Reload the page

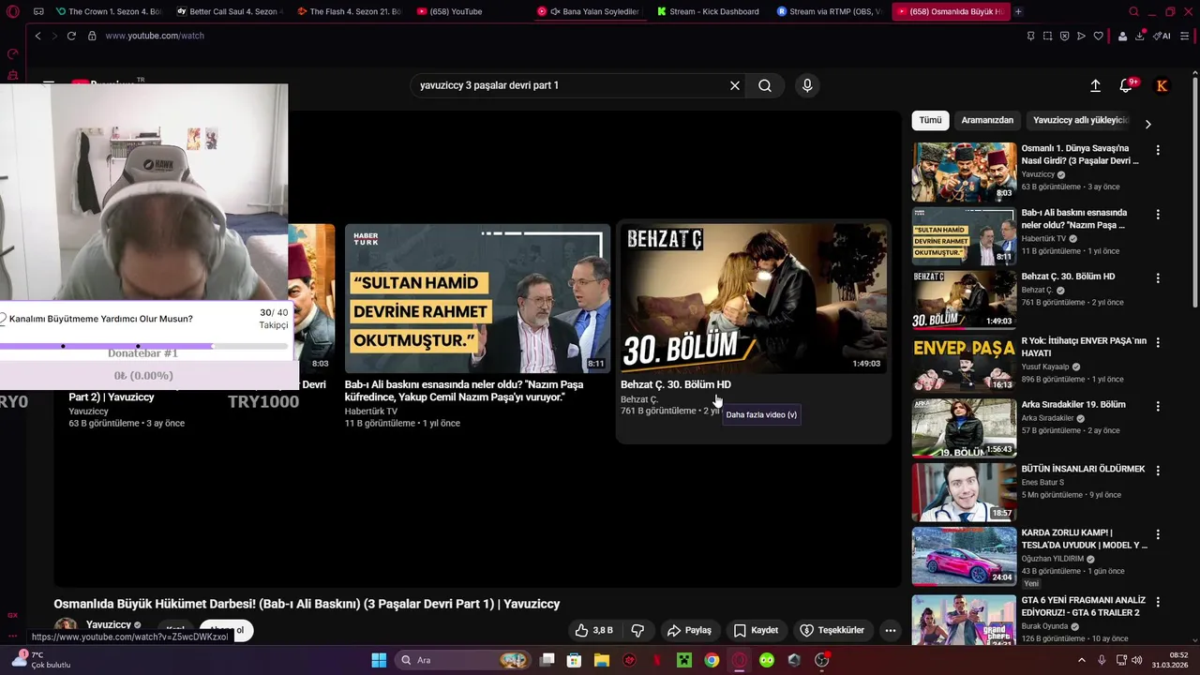[x=71, y=36]
